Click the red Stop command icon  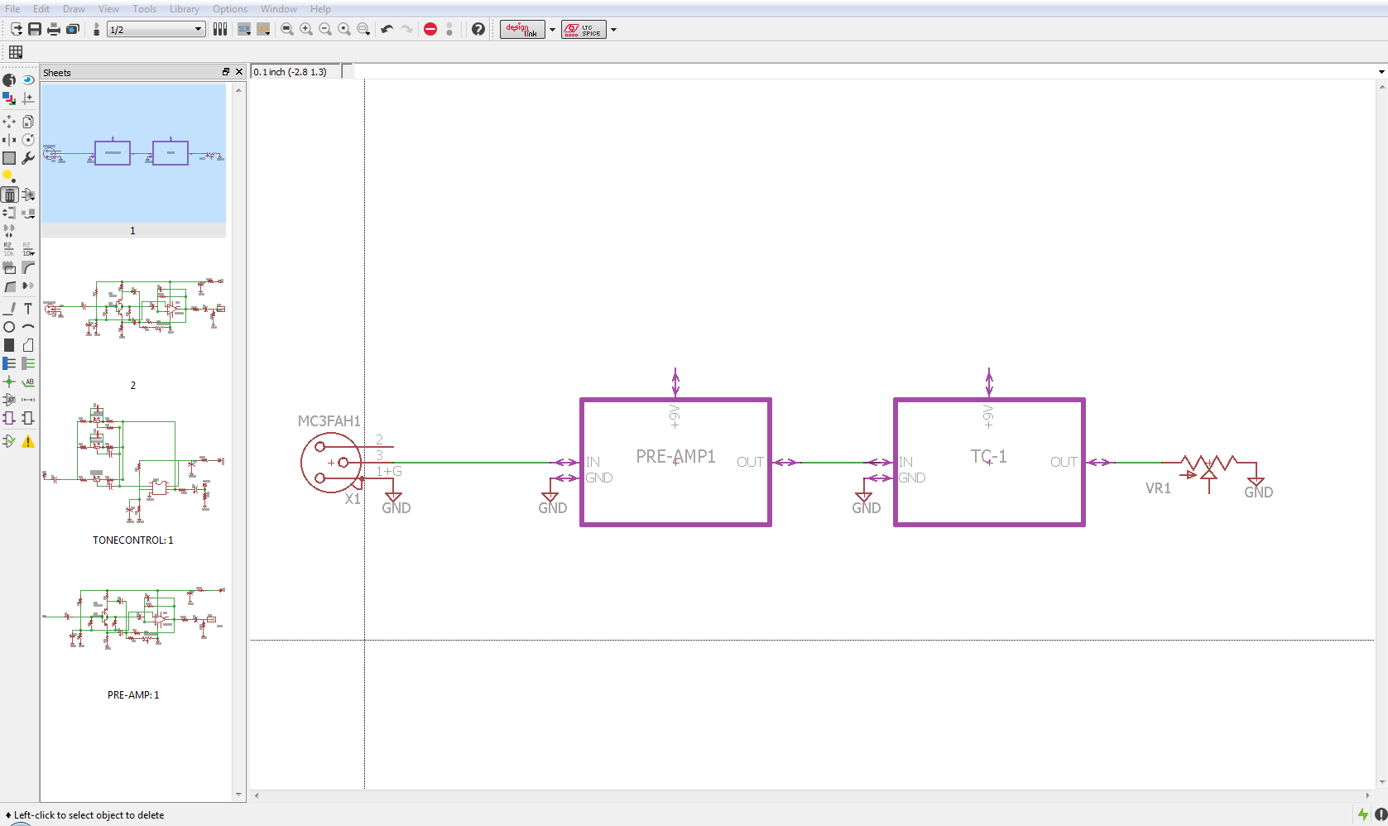430,29
